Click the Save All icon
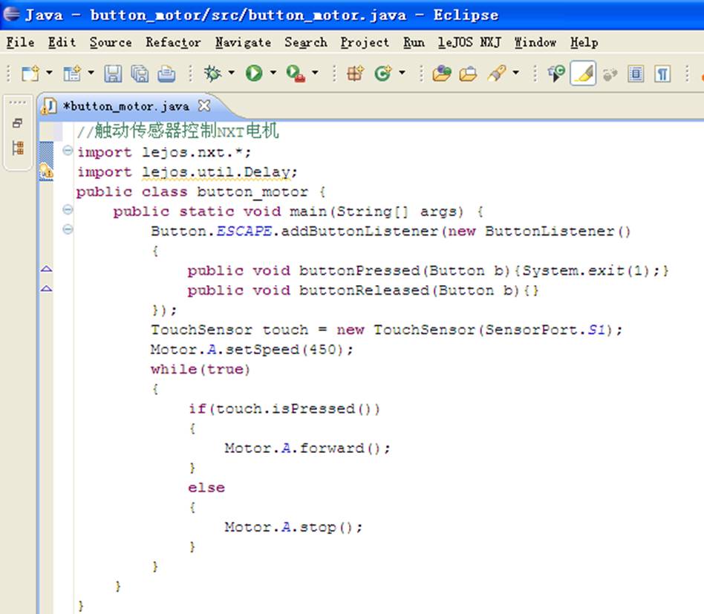The height and width of the screenshot is (614, 704). pos(140,74)
